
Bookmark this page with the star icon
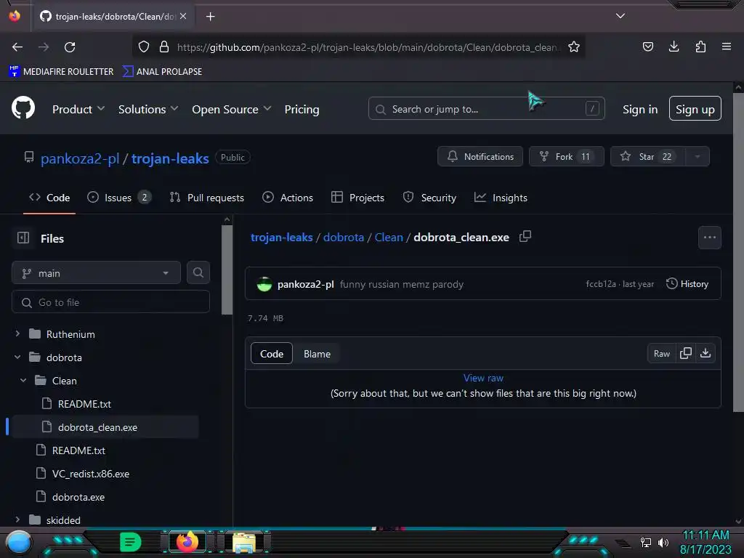coord(574,47)
